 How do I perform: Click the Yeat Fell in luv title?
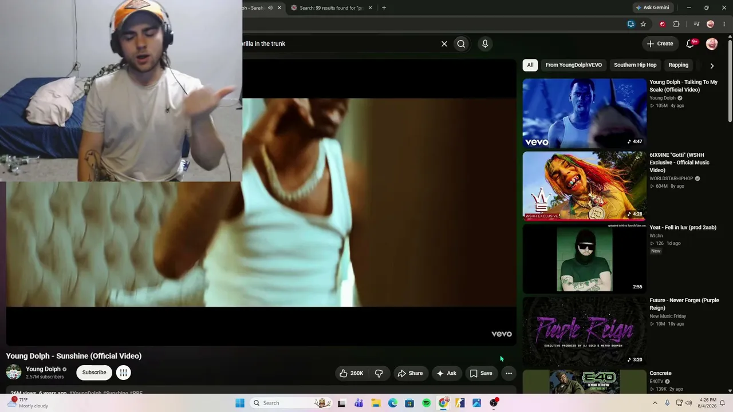click(x=683, y=228)
